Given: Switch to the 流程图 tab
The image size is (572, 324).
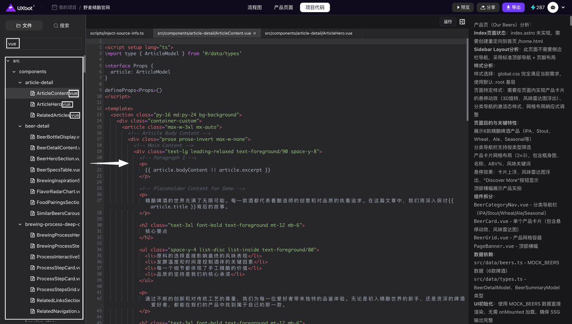Looking at the screenshot, I should click(254, 8).
